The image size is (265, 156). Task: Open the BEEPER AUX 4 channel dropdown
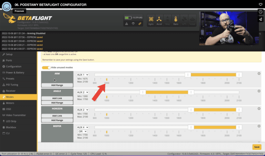[82, 127]
